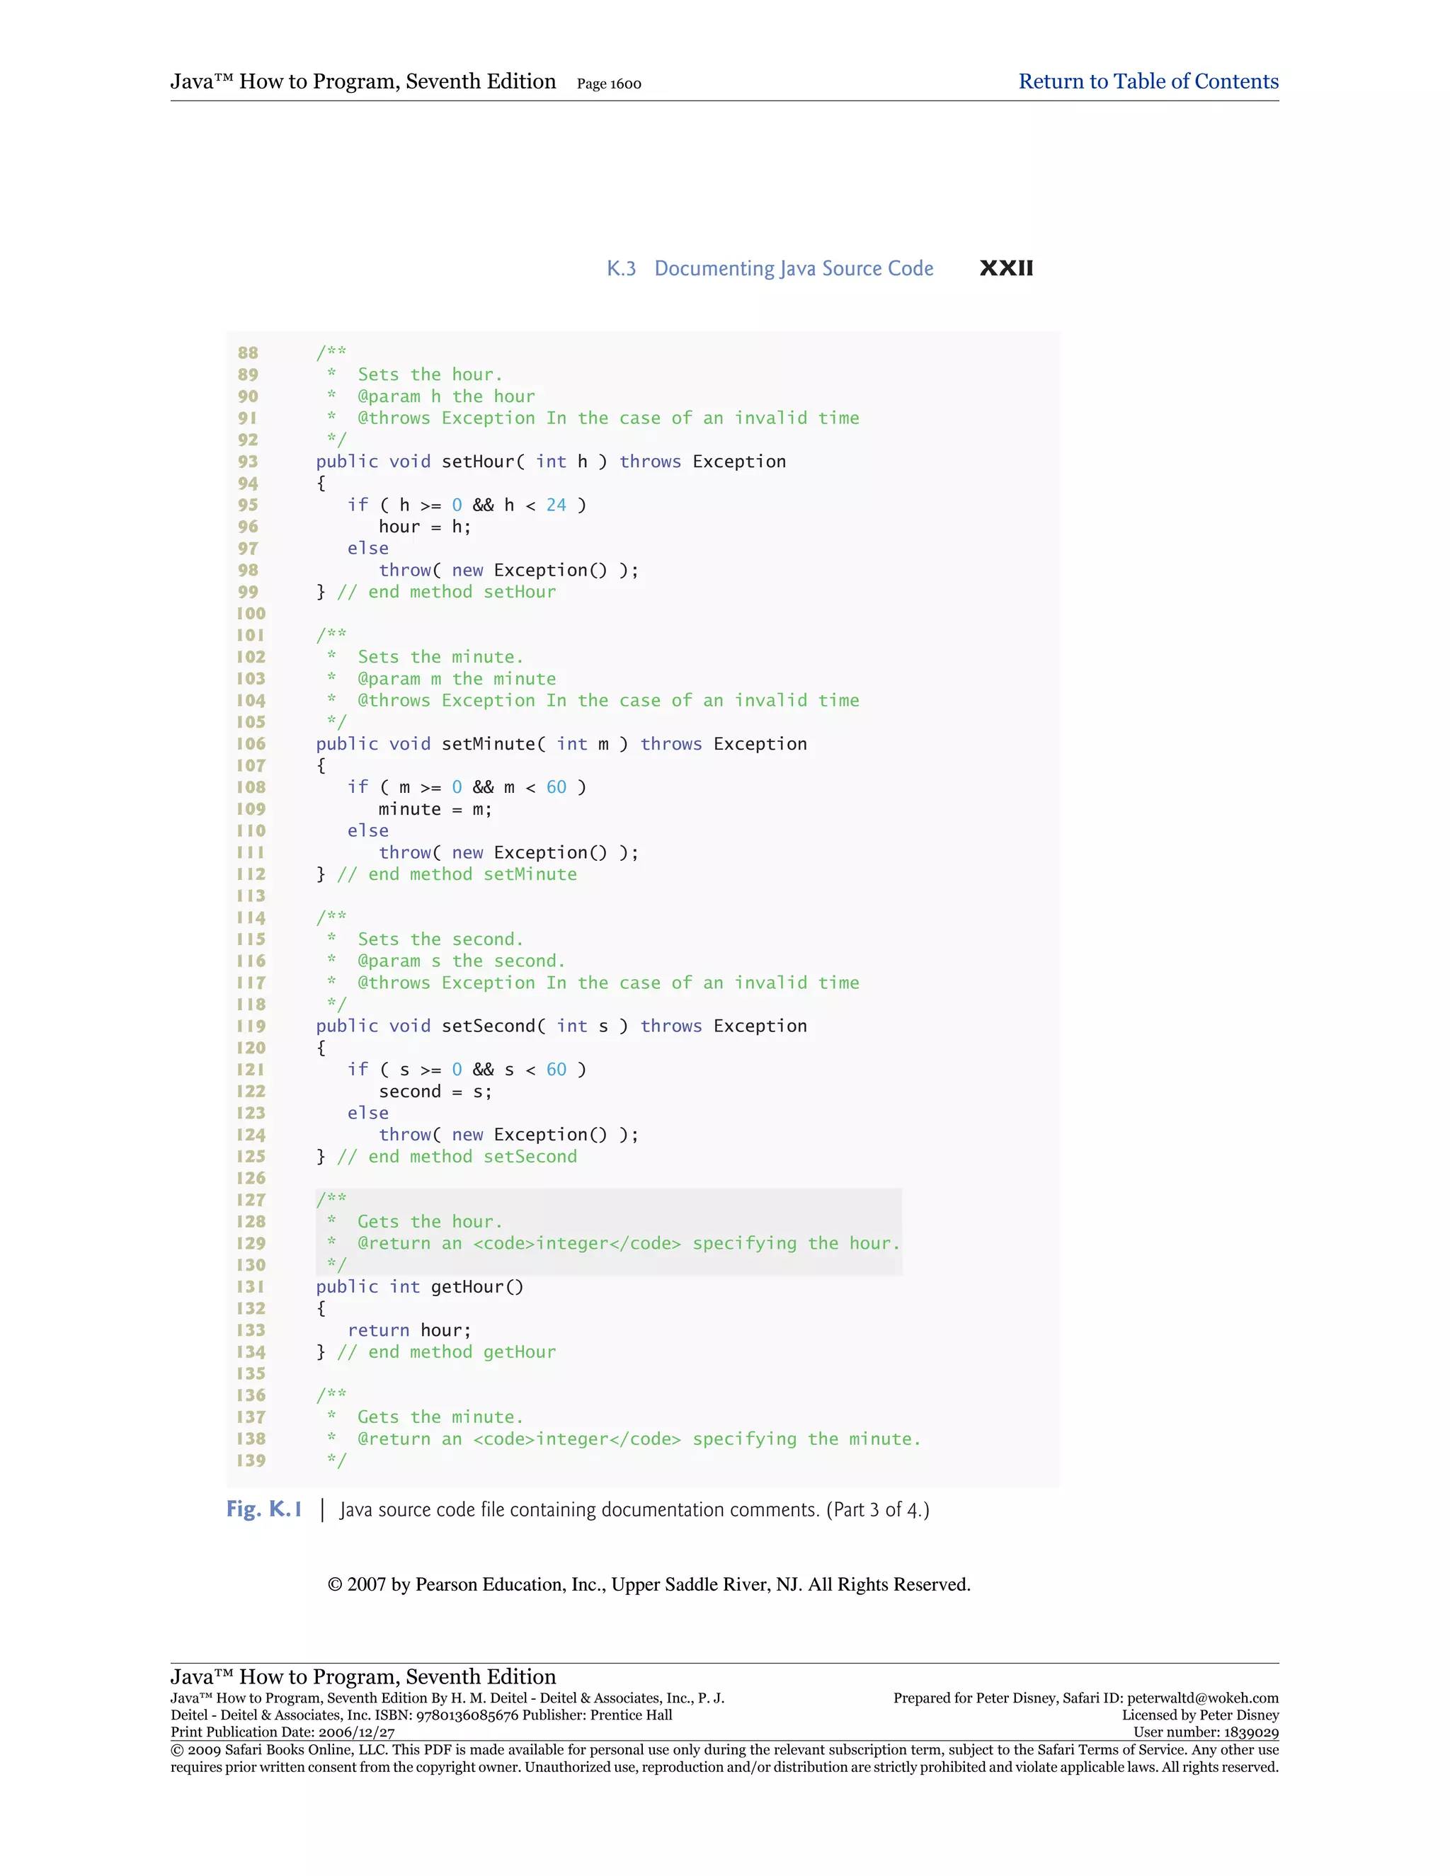
Task: Click line number 139
Action: click(251, 1460)
